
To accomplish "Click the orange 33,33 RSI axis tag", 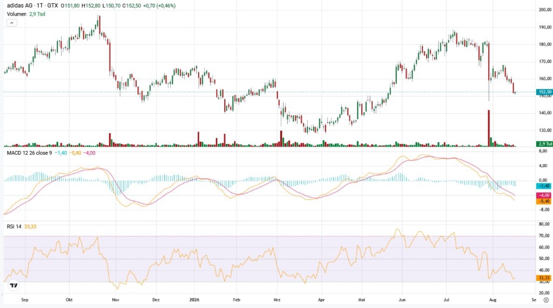I will coord(543,278).
